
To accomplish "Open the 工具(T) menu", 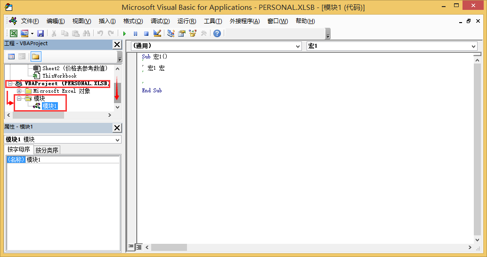I will pos(213,21).
